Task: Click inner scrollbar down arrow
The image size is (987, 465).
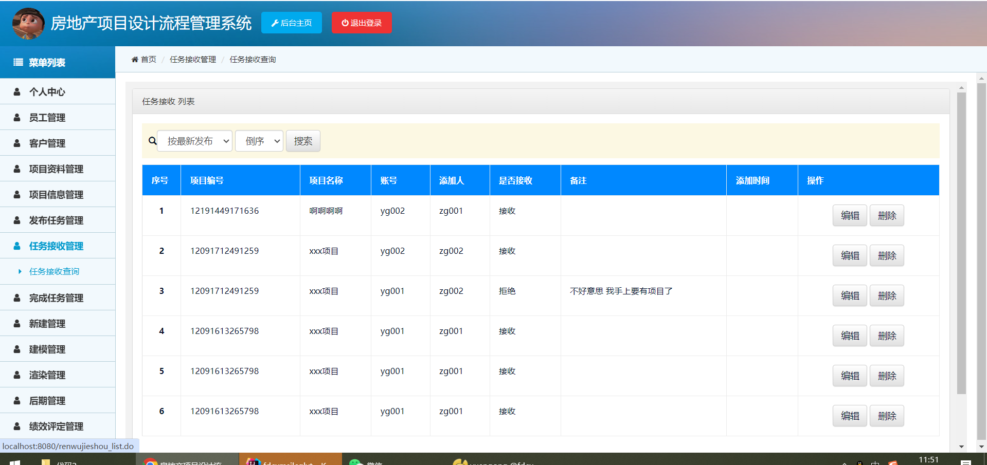Action: pyautogui.click(x=961, y=447)
